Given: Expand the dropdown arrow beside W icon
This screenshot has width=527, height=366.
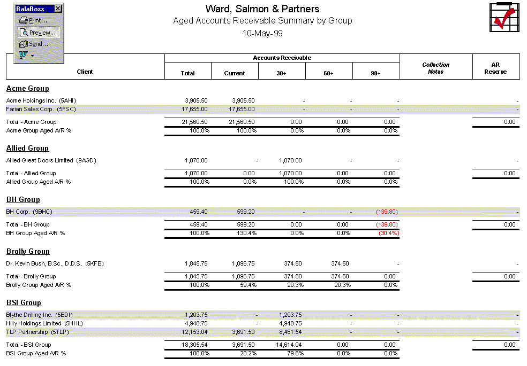Looking at the screenshot, I should pyautogui.click(x=32, y=56).
